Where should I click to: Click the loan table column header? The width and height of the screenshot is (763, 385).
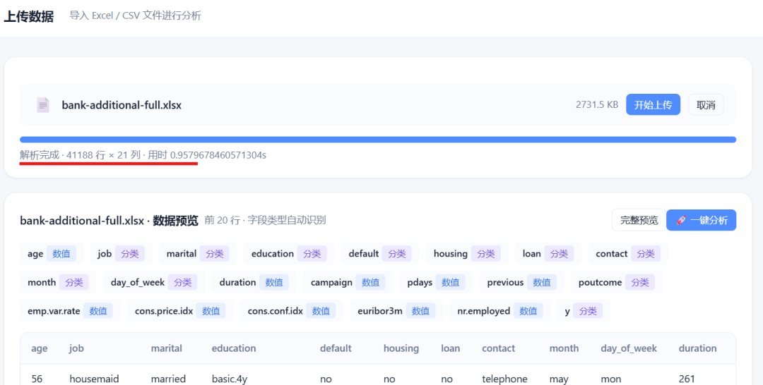450,348
